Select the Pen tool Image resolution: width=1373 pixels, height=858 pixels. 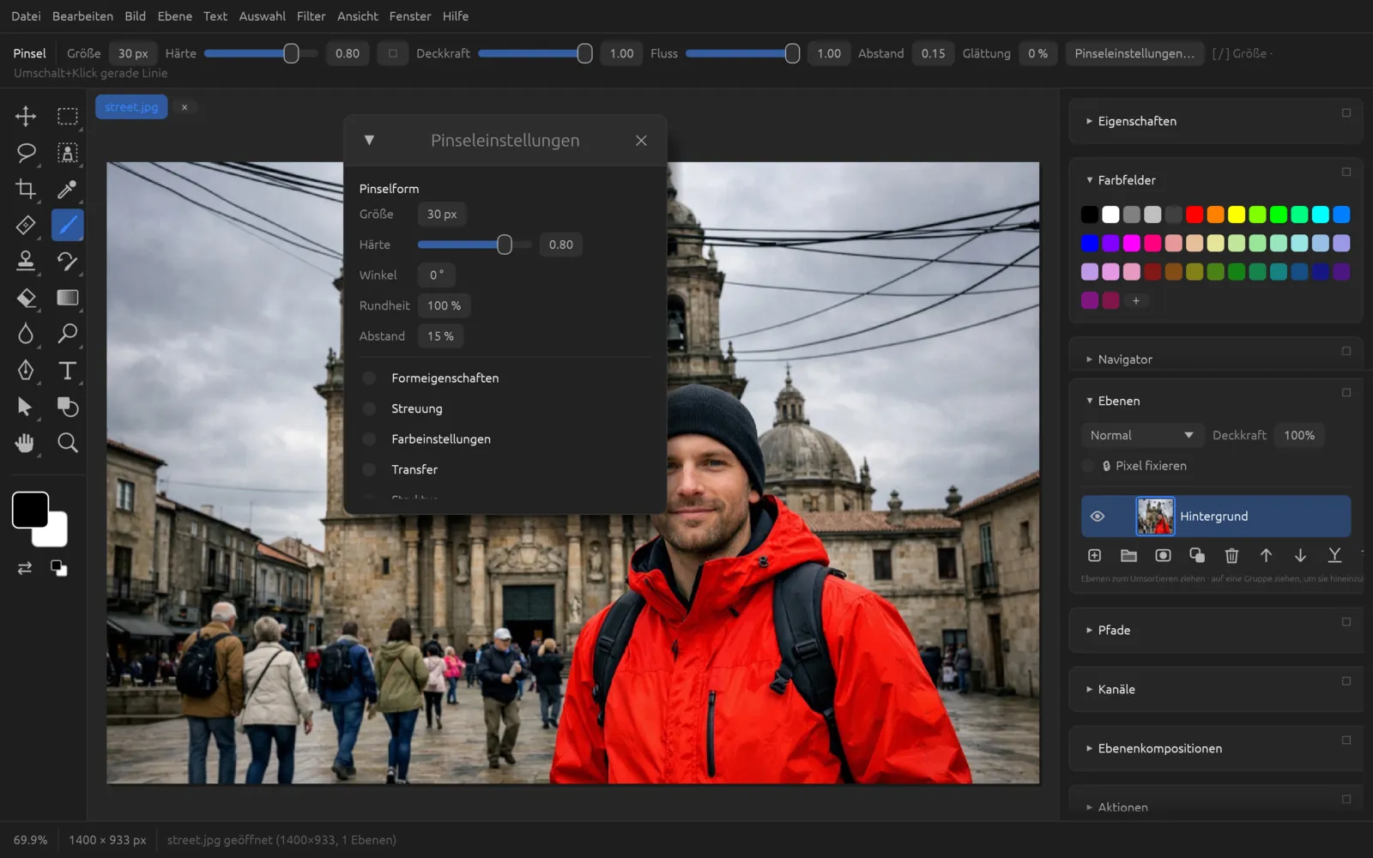tap(26, 370)
